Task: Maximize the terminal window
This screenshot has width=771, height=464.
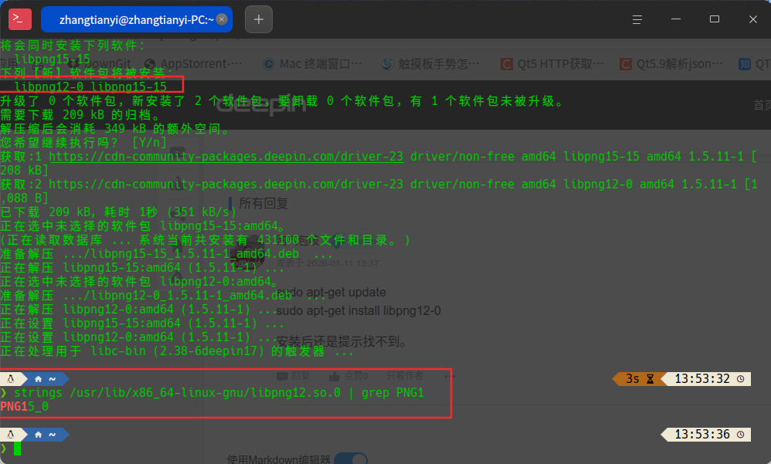Action: point(715,19)
